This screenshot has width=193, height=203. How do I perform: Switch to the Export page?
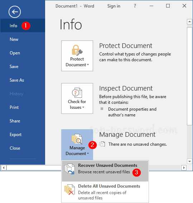pos(15,135)
